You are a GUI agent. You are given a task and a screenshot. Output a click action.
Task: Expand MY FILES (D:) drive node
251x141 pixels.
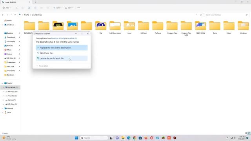click(x=3, y=92)
